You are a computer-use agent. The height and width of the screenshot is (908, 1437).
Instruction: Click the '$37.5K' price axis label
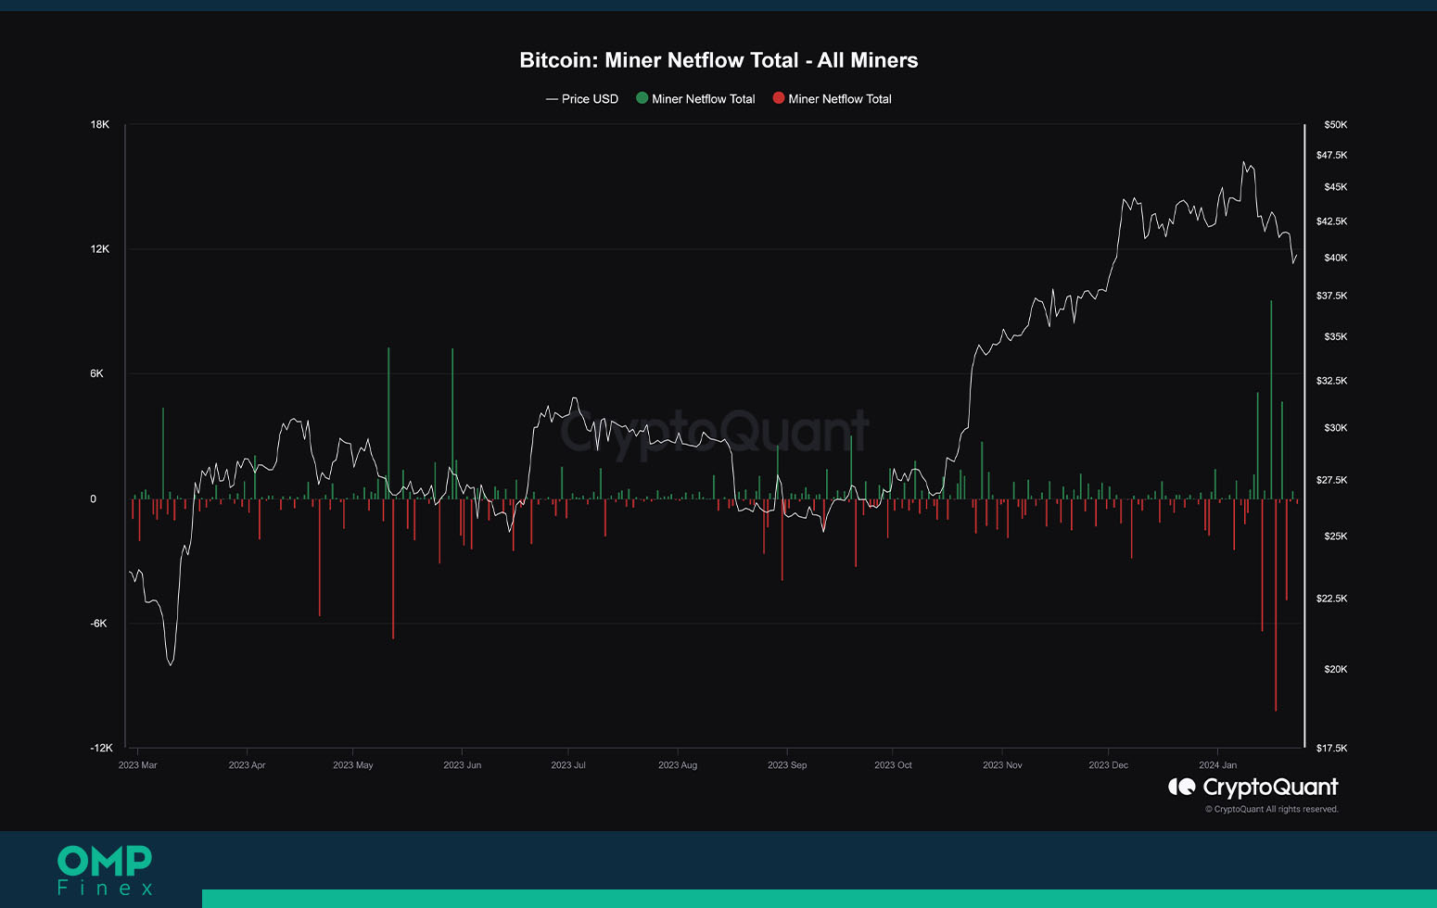[1332, 296]
